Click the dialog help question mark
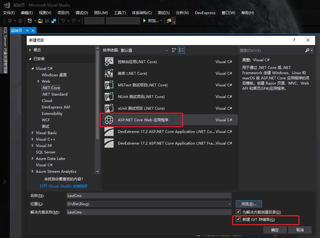This screenshot has width=320, height=238. (294, 40)
